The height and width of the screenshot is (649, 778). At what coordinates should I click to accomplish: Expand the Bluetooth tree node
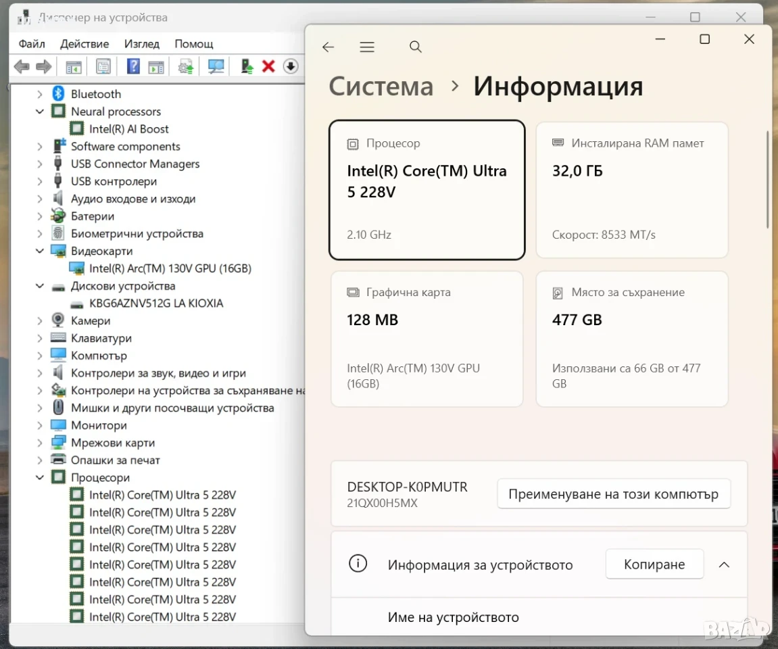(x=40, y=94)
